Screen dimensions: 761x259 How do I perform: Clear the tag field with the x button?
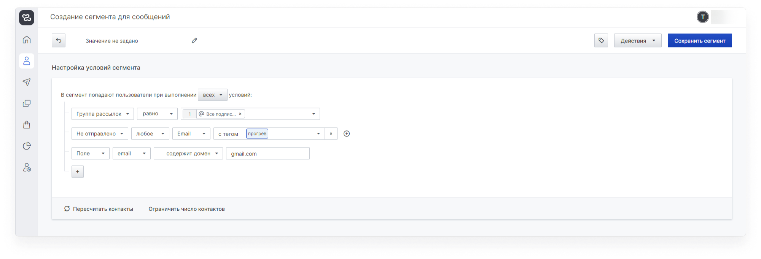331,133
